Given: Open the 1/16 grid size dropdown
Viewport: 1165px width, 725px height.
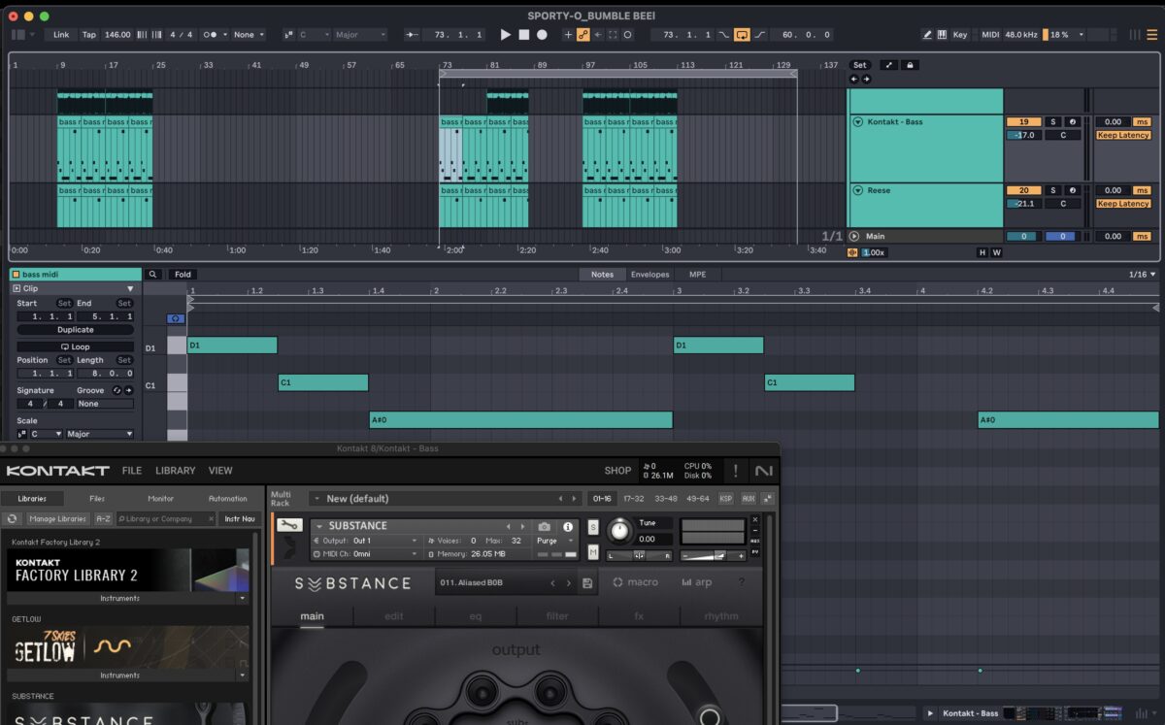Looking at the screenshot, I should [1142, 275].
